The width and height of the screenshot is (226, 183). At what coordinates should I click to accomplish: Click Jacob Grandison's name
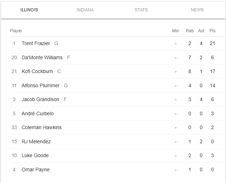point(40,99)
